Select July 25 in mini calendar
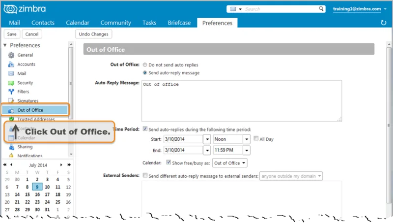 [57, 202]
